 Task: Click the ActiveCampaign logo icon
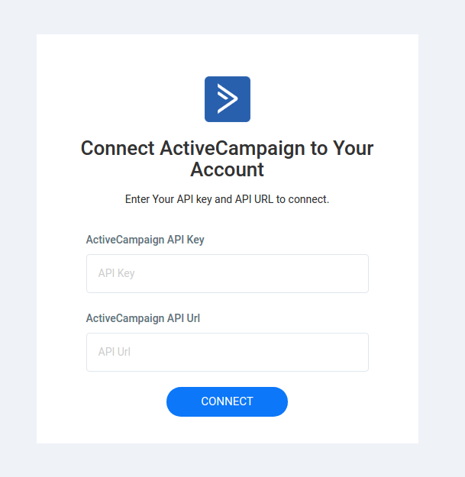point(228,99)
